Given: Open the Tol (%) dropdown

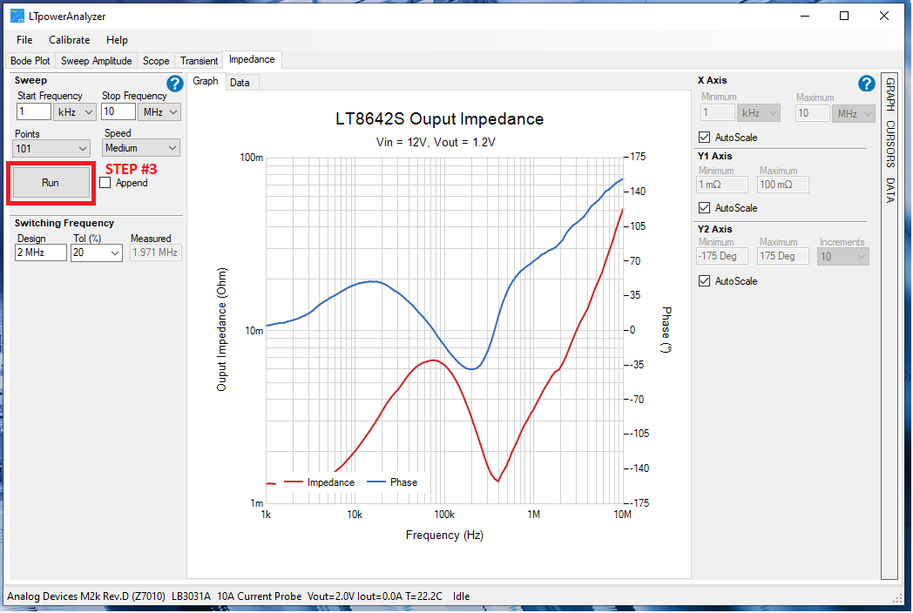Looking at the screenshot, I should pyautogui.click(x=97, y=253).
